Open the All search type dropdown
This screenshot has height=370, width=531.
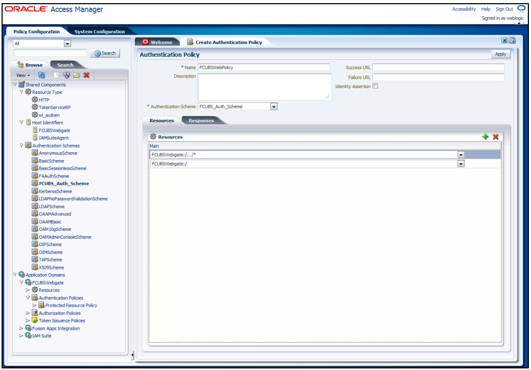click(x=68, y=44)
